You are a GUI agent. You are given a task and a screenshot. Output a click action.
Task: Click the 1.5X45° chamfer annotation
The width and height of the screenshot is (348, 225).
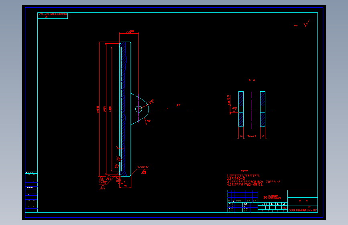pyautogui.click(x=143, y=167)
